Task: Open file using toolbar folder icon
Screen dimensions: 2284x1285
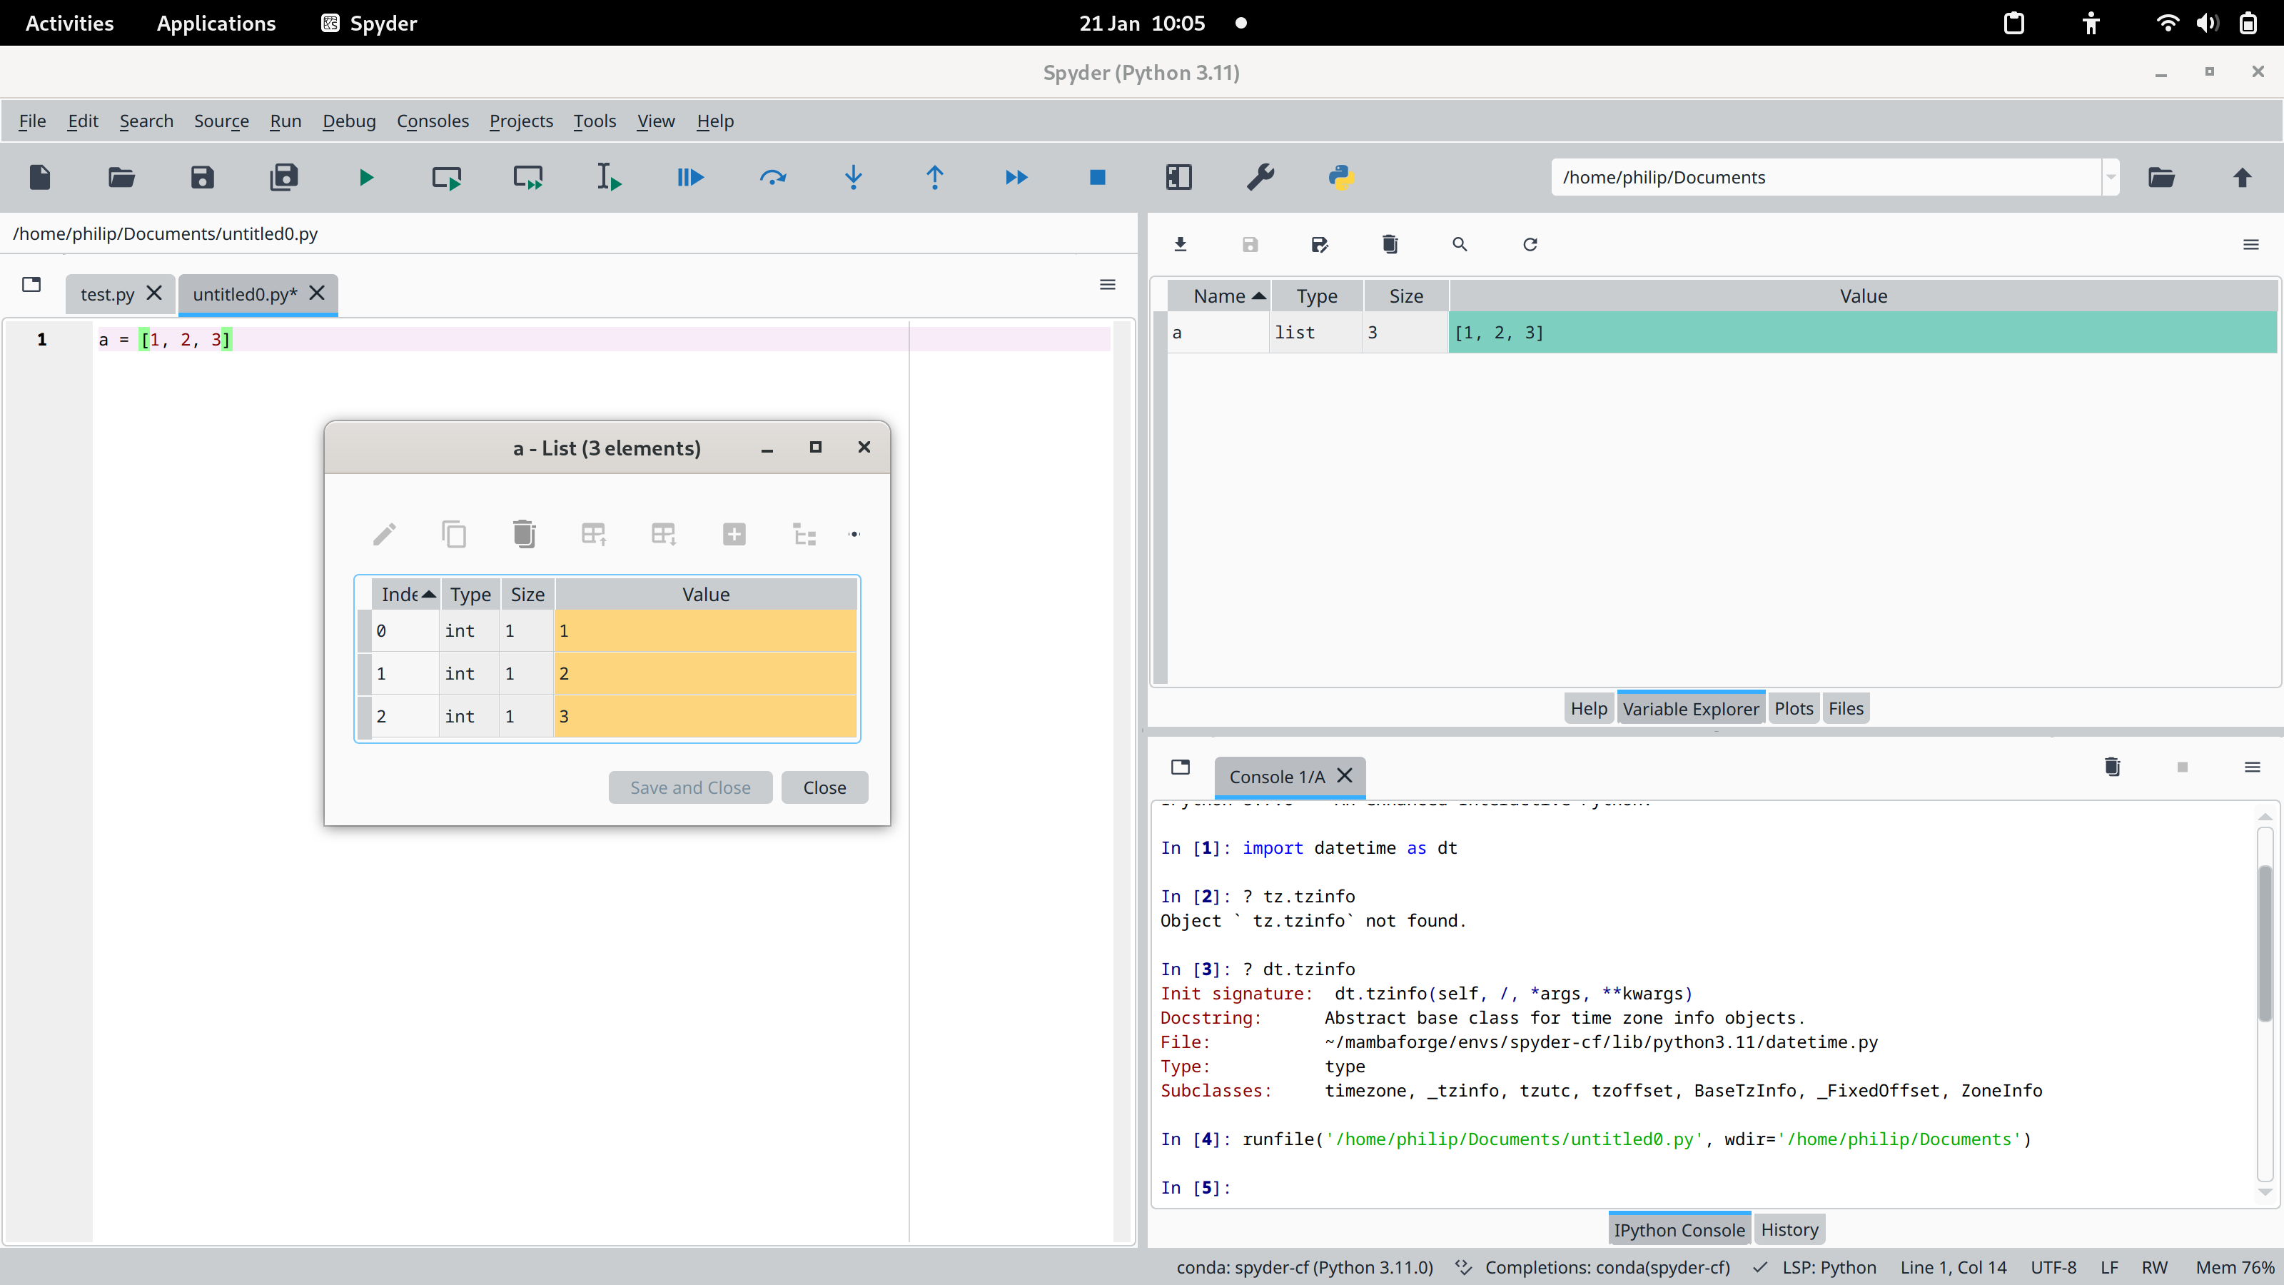Action: [x=121, y=177]
